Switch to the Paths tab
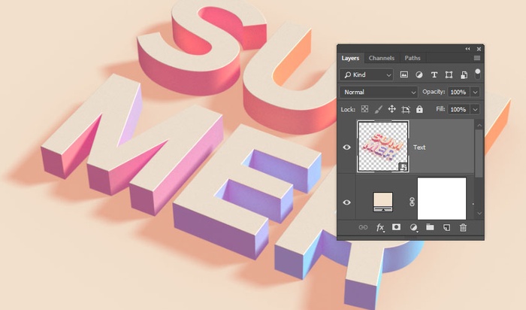Viewport: 526px width, 310px height. click(413, 58)
